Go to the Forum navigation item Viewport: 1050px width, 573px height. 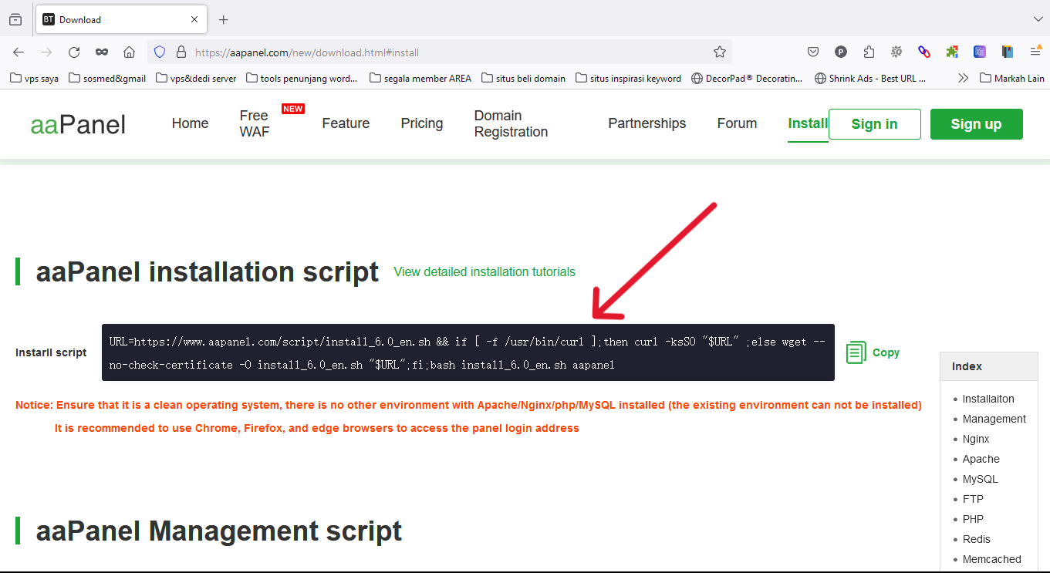coord(737,123)
